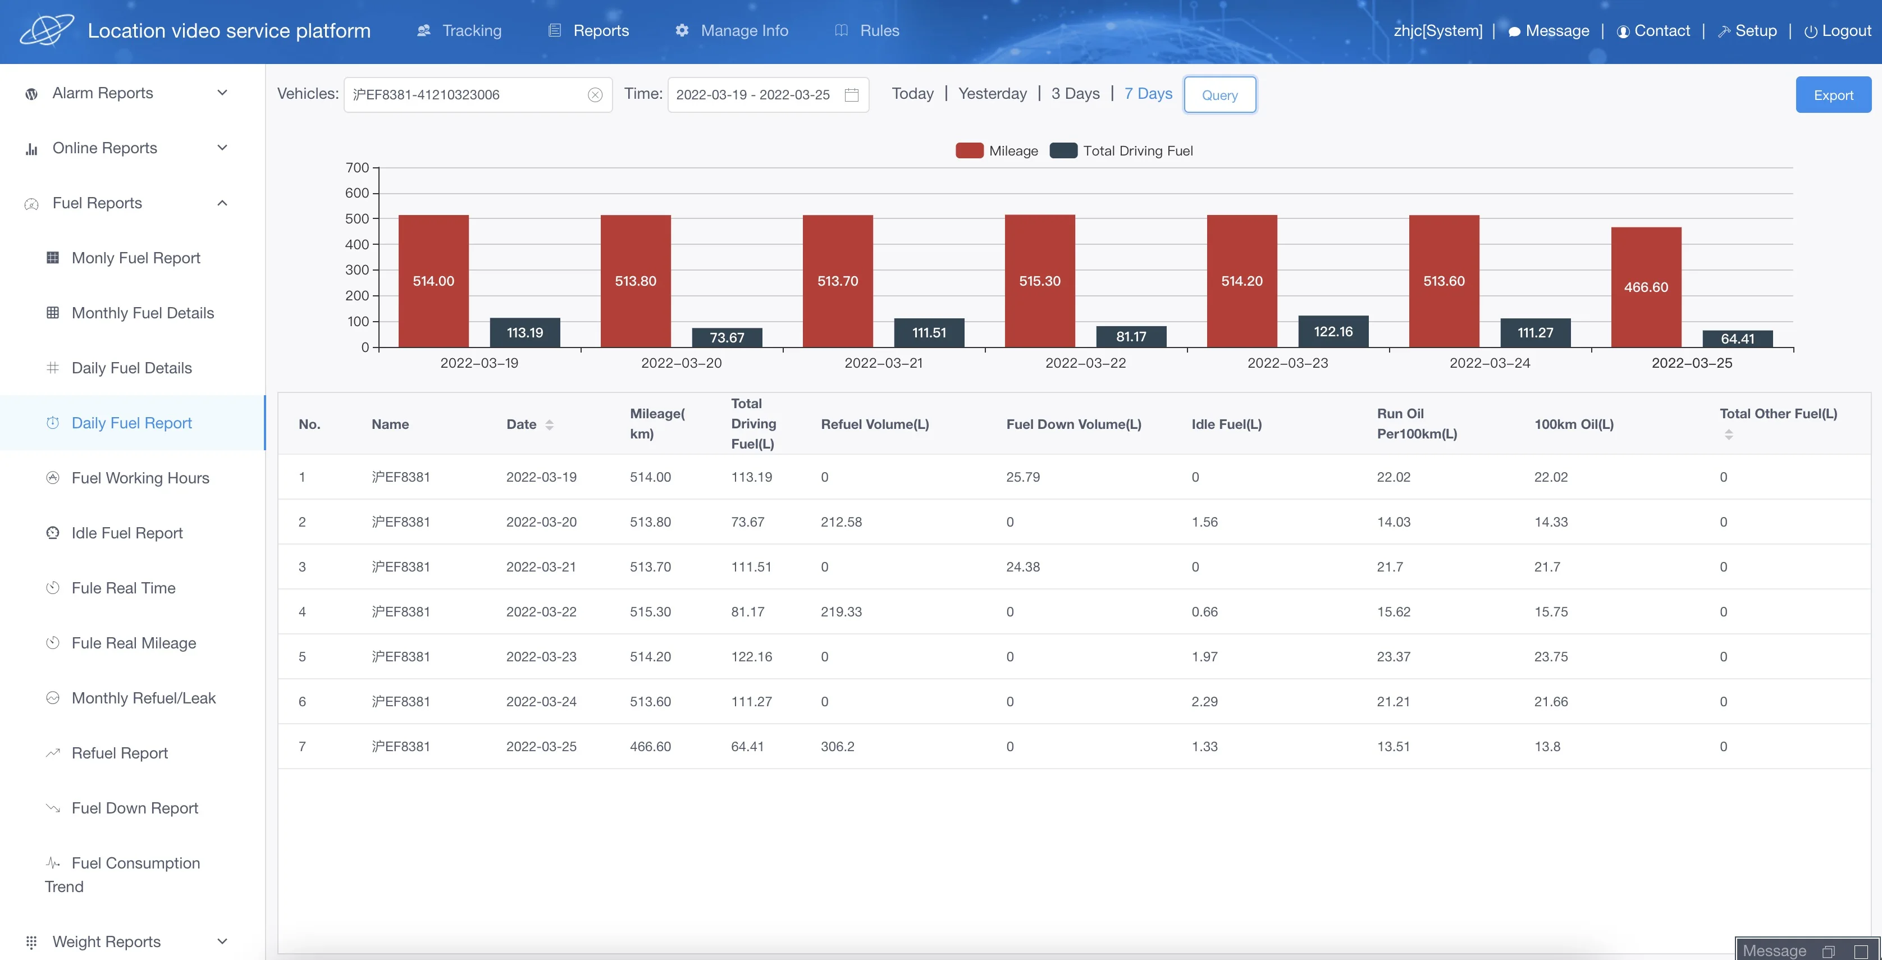Open the Tracking top menu
This screenshot has width=1882, height=960.
459,31
